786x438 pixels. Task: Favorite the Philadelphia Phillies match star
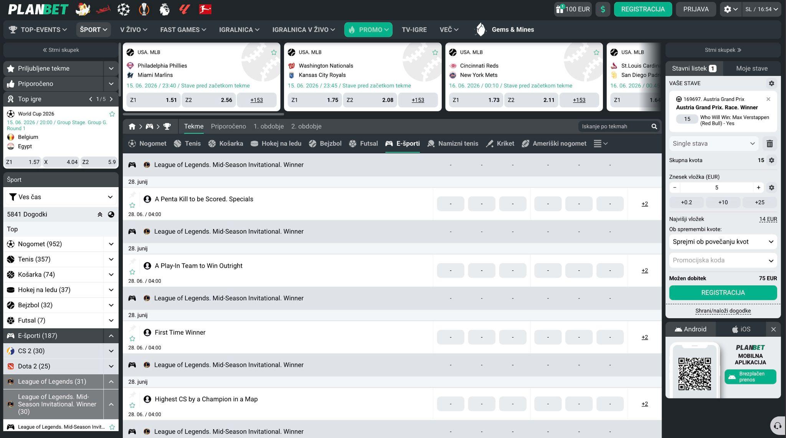[x=274, y=53]
